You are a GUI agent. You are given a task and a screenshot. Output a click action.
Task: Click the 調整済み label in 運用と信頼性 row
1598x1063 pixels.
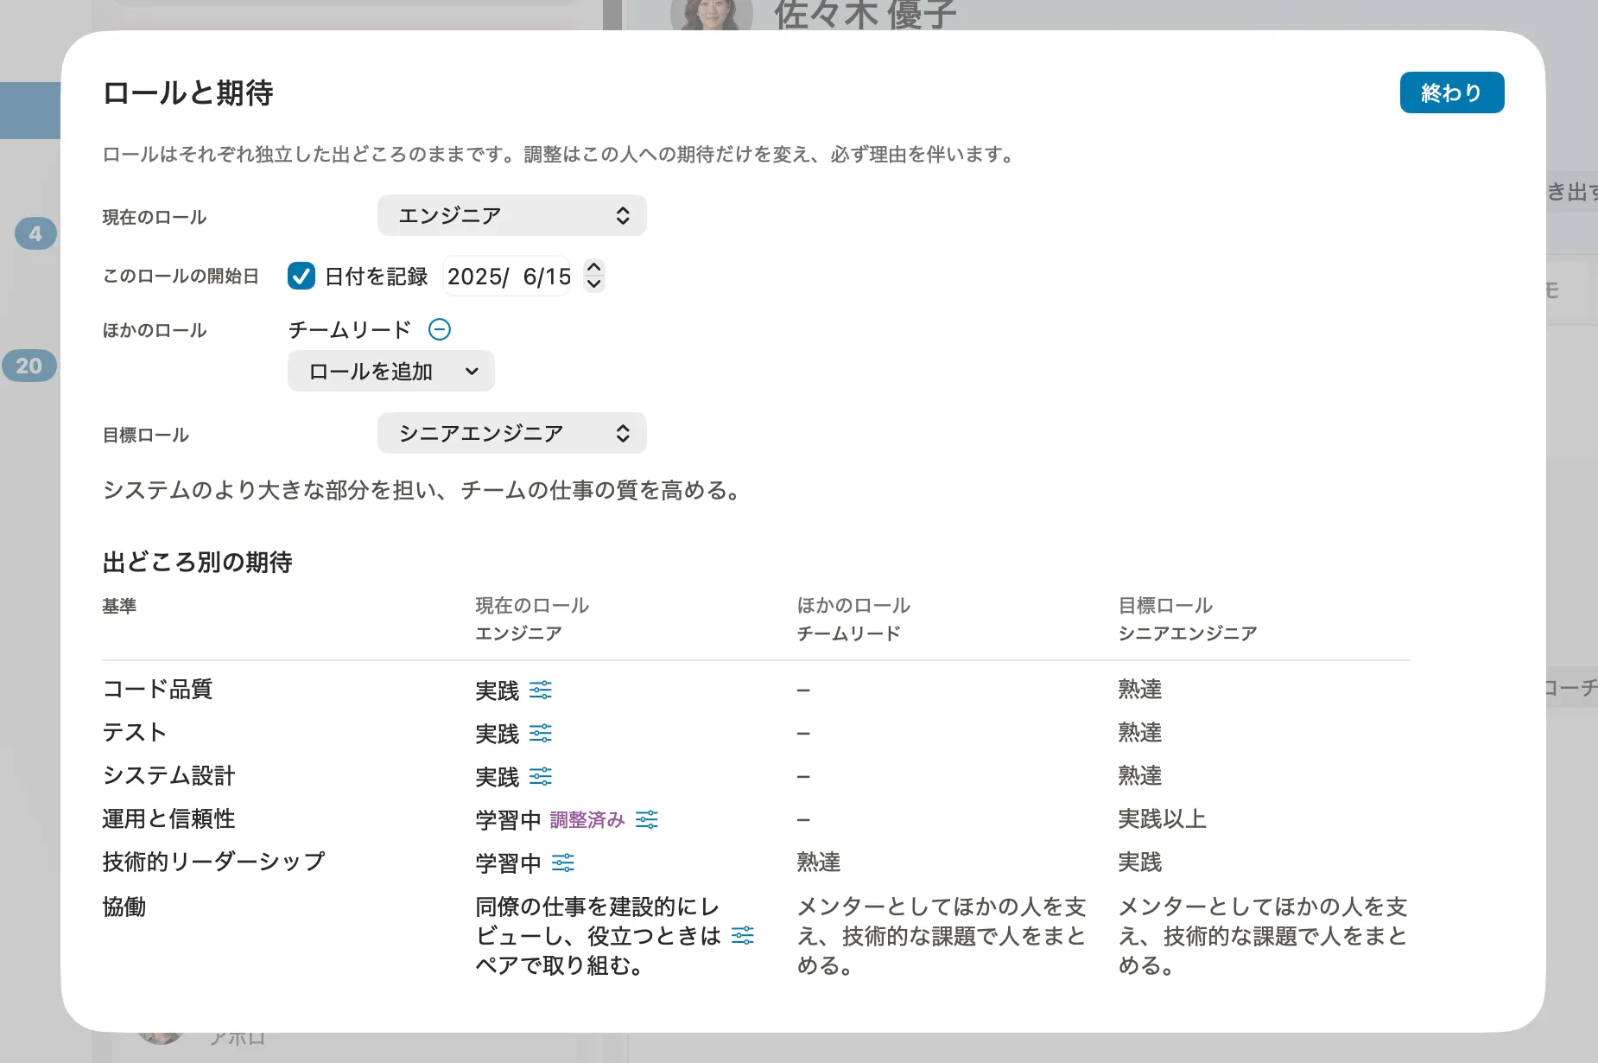pyautogui.click(x=587, y=819)
